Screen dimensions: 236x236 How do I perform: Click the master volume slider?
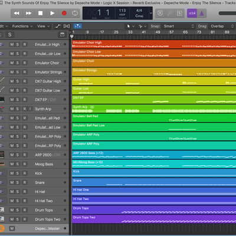(227, 13)
